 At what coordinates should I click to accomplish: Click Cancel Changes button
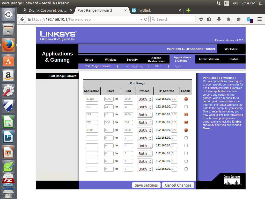coord(178,185)
